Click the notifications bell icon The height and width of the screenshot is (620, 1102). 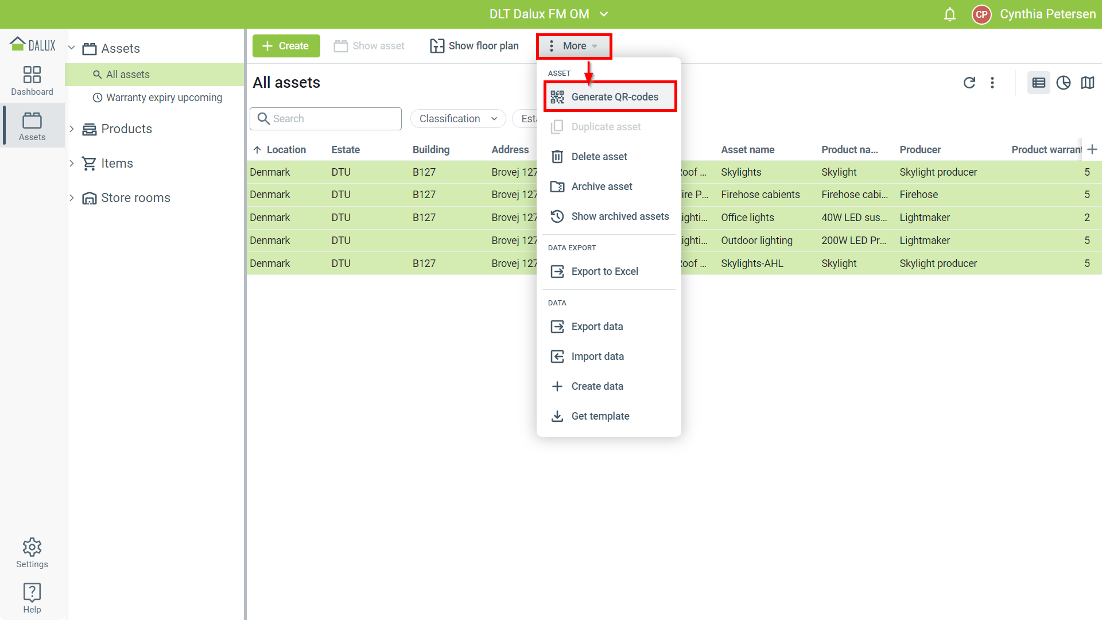[950, 14]
